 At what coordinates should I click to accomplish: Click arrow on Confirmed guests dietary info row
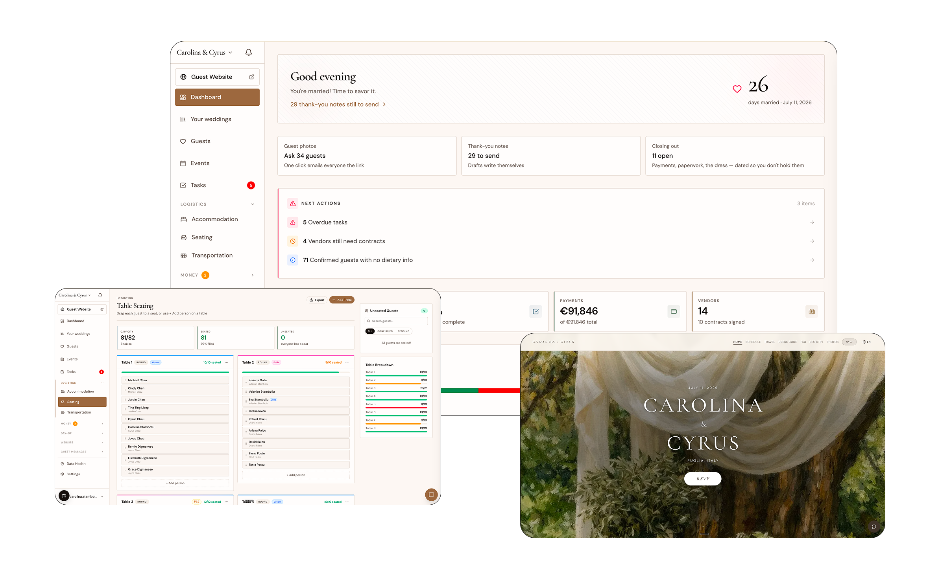coord(812,260)
